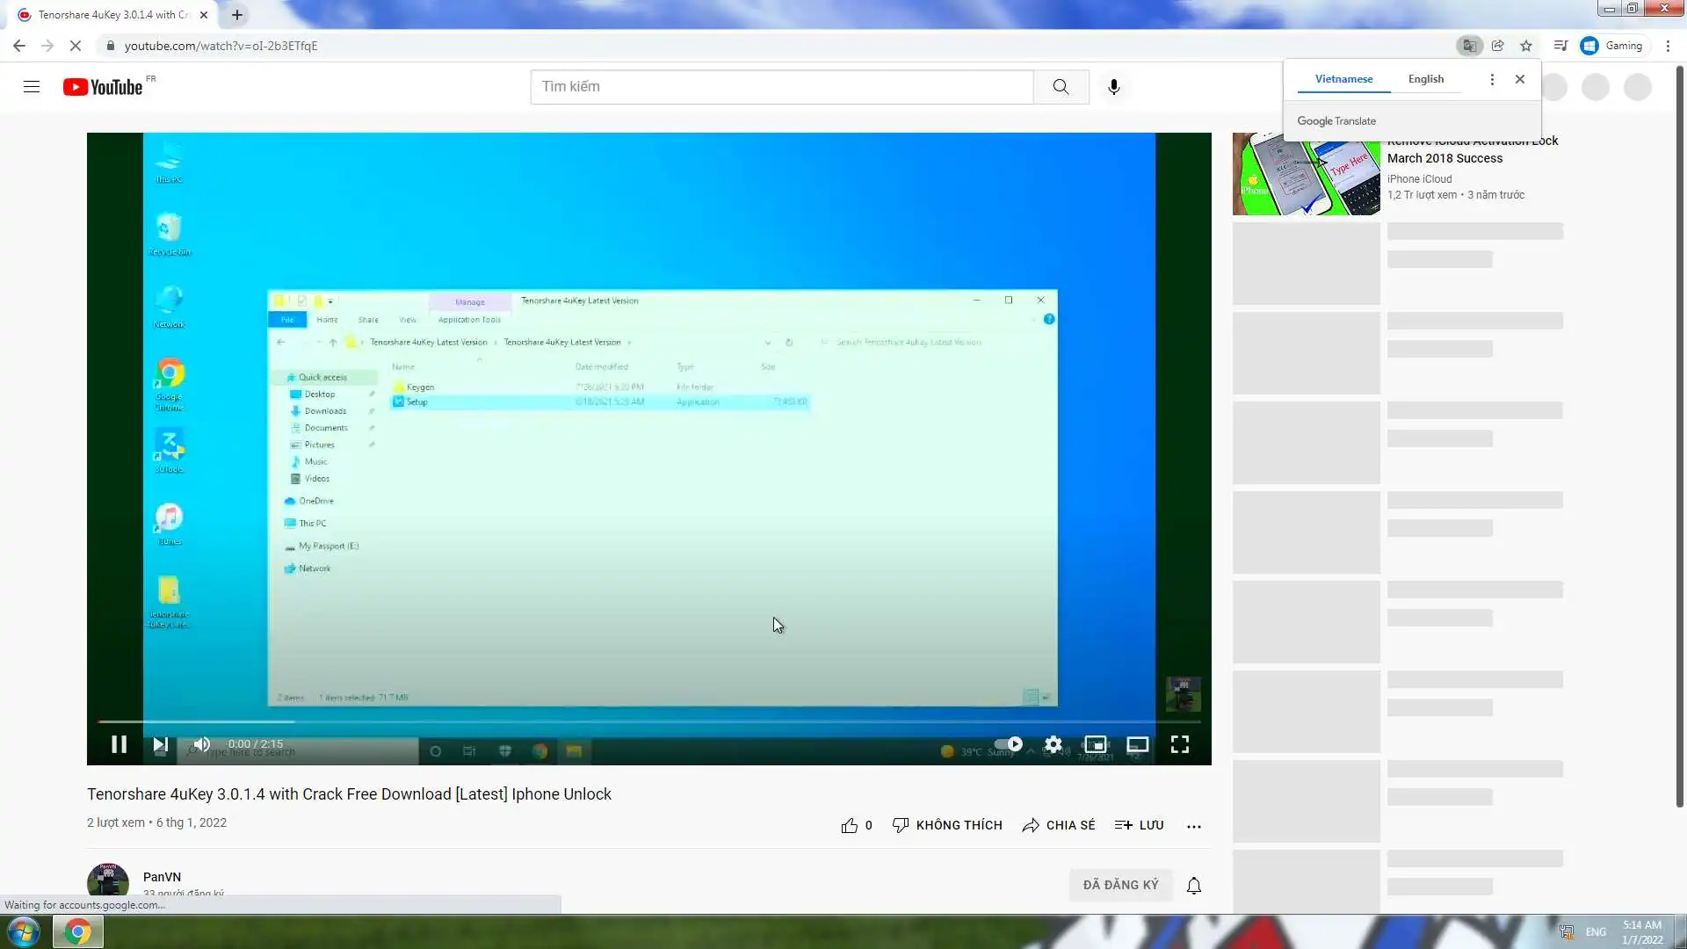Mute the video volume
The width and height of the screenshot is (1687, 949).
(x=202, y=745)
